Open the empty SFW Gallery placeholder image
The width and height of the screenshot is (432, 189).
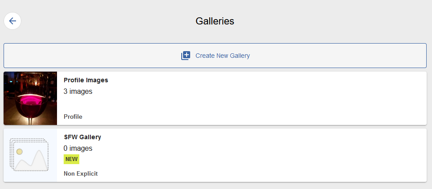30,155
